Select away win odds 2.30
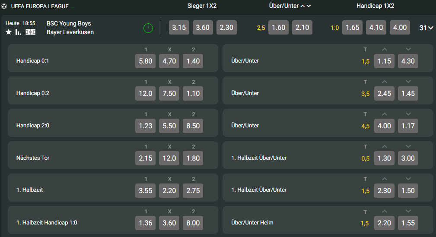 pyautogui.click(x=226, y=27)
